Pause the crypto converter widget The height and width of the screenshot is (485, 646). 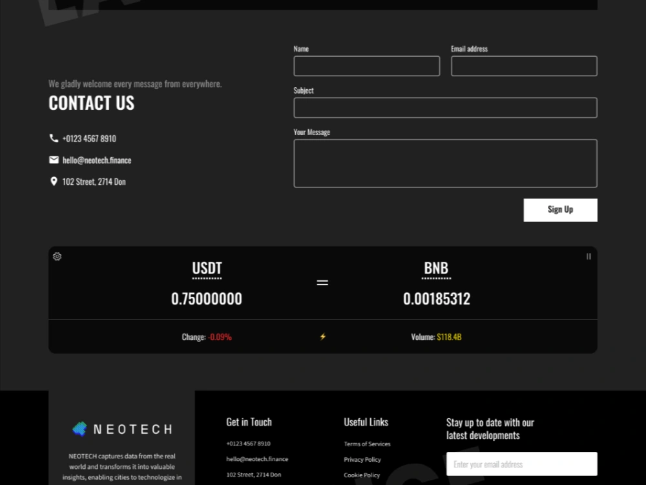pos(589,257)
